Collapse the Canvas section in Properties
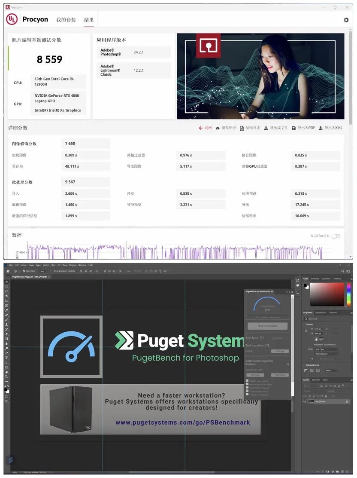357x478 pixels. coord(304,325)
